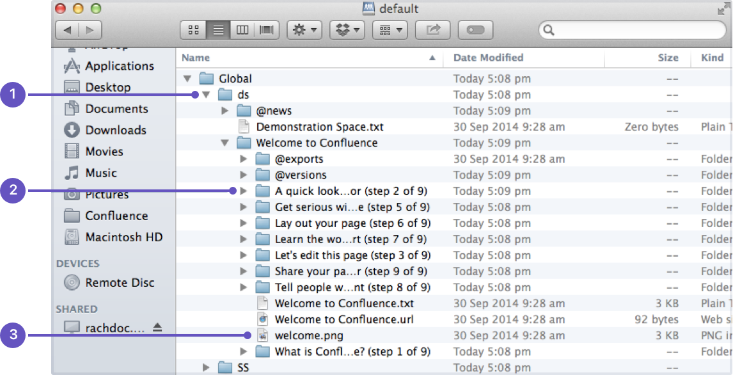Image resolution: width=733 pixels, height=375 pixels.
Task: Click the forward navigation arrow
Action: click(90, 30)
